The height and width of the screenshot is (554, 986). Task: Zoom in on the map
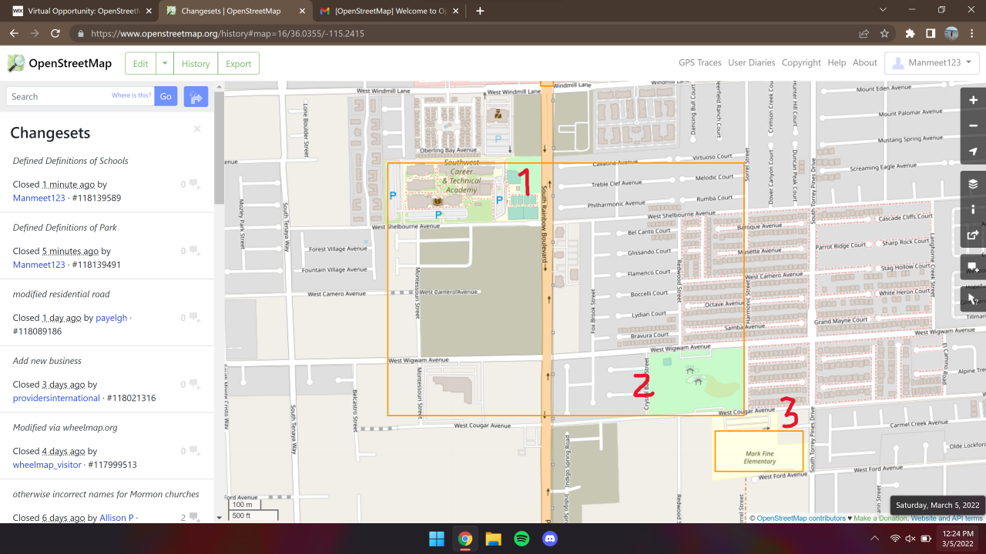click(973, 100)
